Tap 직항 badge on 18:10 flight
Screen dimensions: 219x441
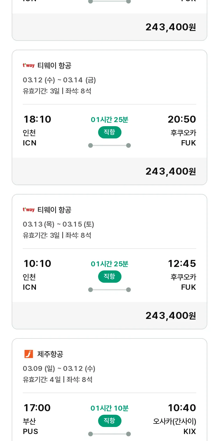coord(109,132)
